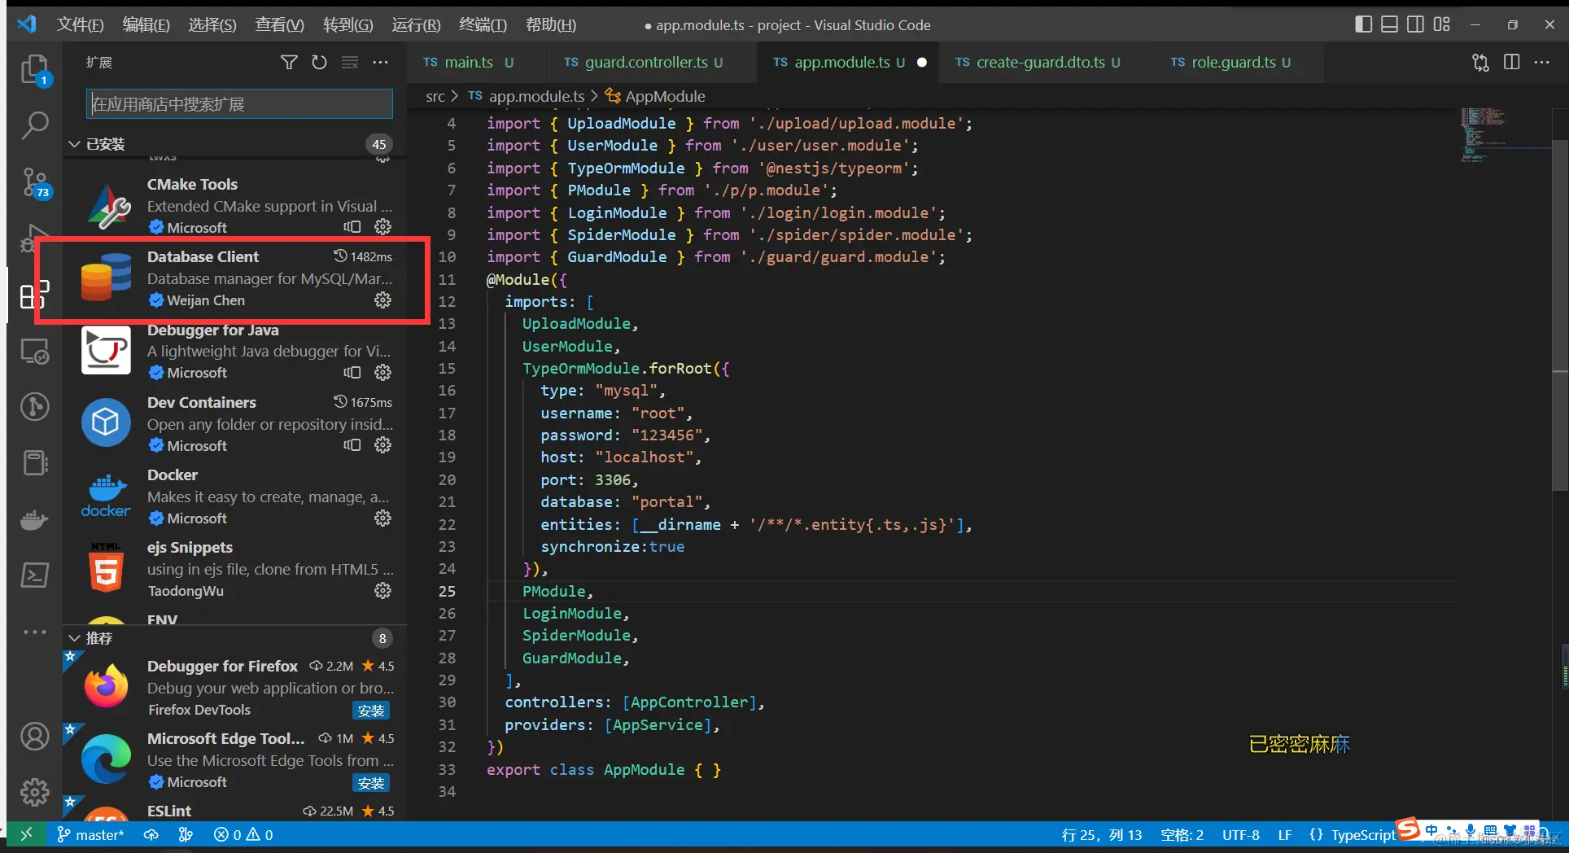Split the editor to the right

pos(1512,63)
